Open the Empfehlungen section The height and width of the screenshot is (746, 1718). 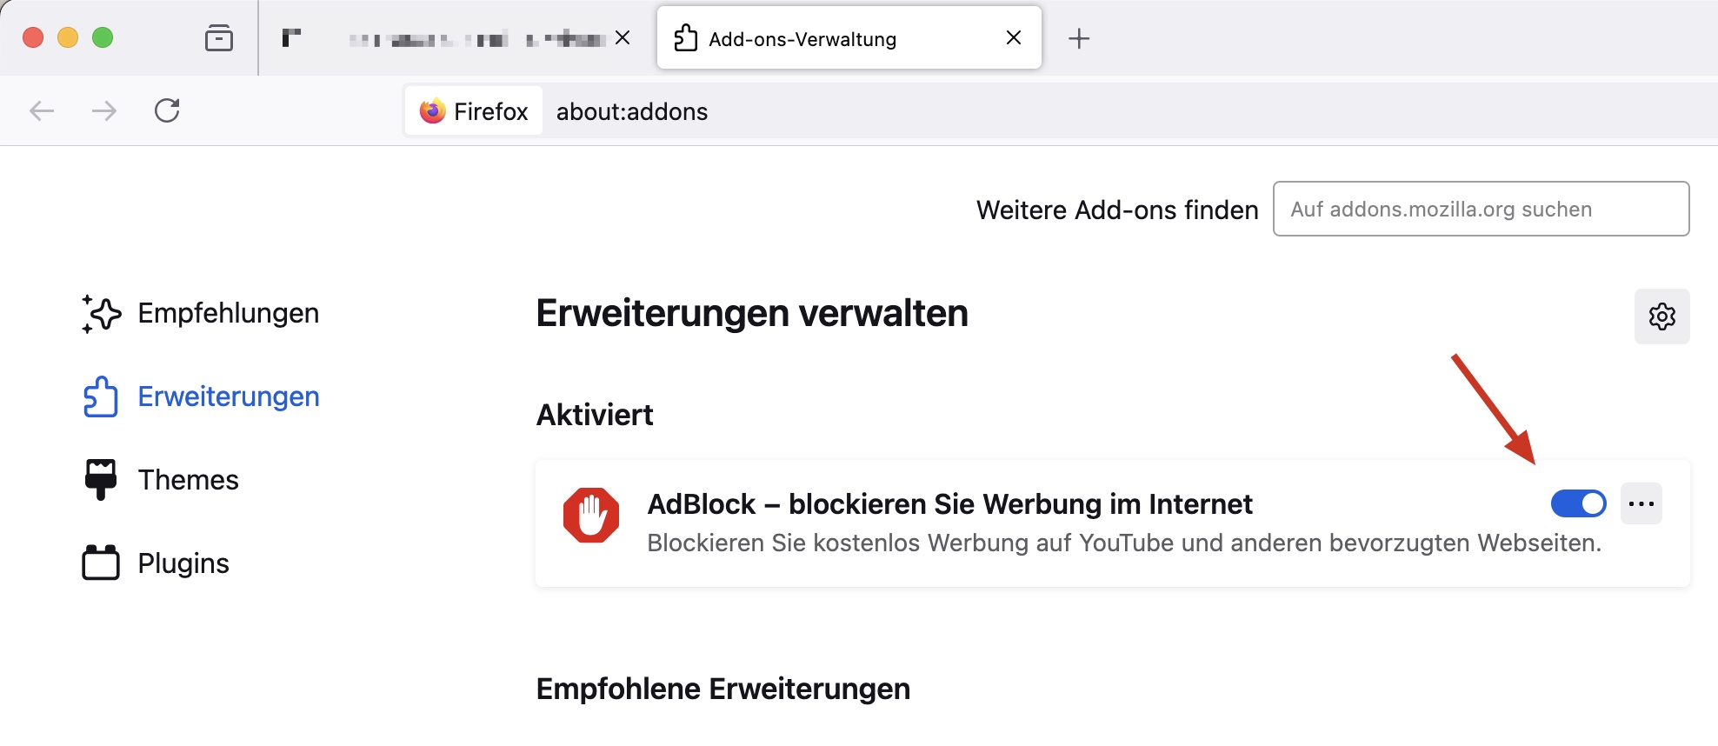pos(228,313)
